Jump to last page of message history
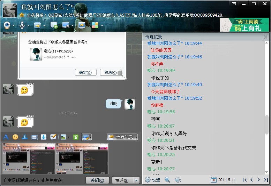This screenshot has height=186, width=271. (x=266, y=180)
